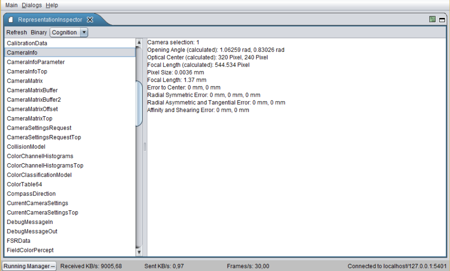Click the list scrollbar down arrow
Viewport: 450px width, 271px height.
coord(139,253)
